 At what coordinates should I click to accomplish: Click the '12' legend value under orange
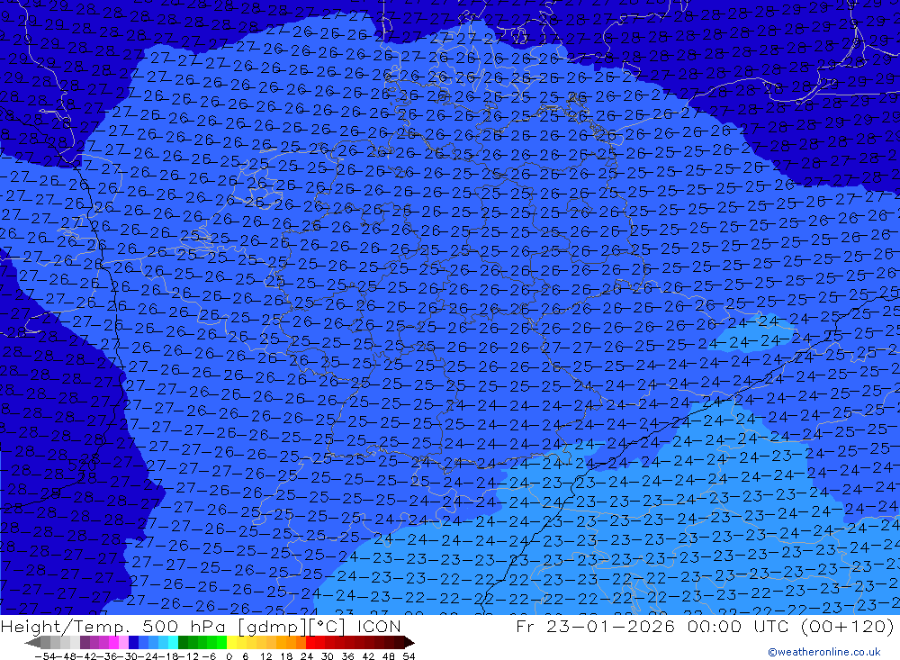265,656
